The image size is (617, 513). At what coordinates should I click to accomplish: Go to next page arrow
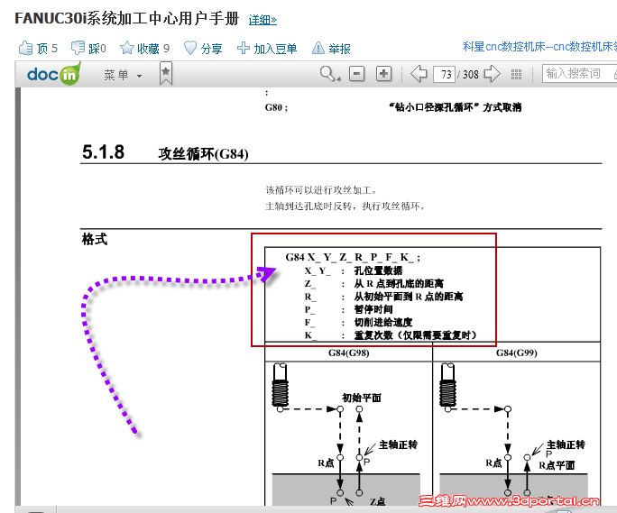pyautogui.click(x=492, y=74)
